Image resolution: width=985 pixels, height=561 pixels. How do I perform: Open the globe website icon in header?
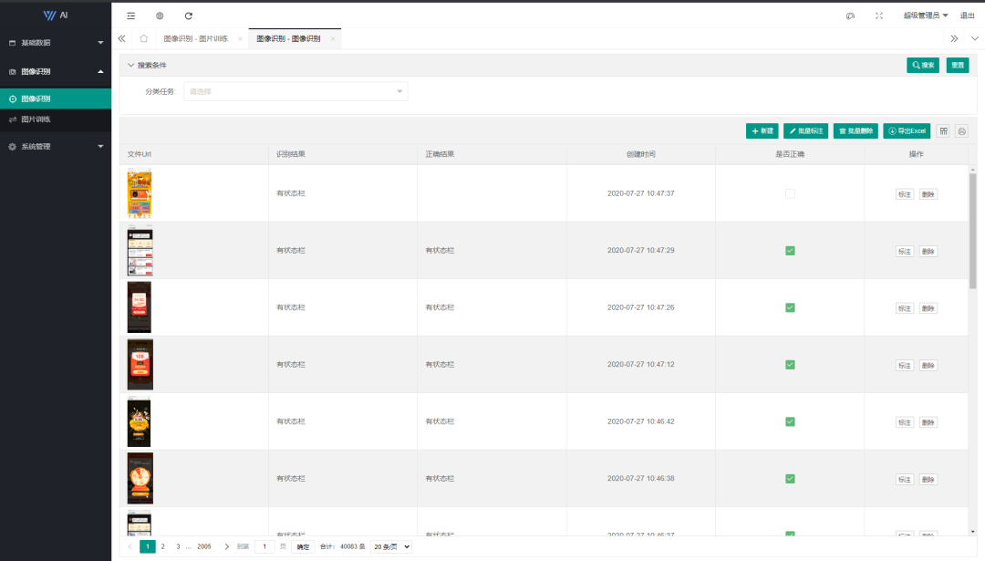160,16
